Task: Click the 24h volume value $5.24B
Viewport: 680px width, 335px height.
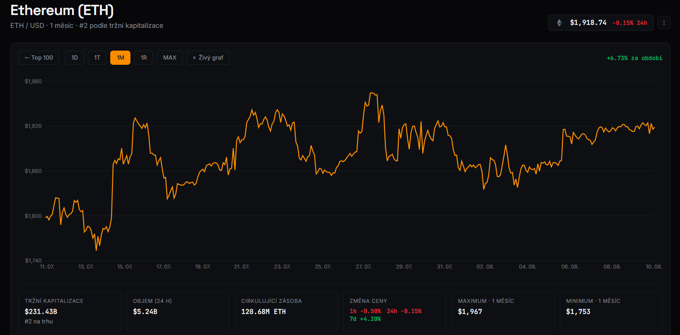Action: [x=145, y=312]
